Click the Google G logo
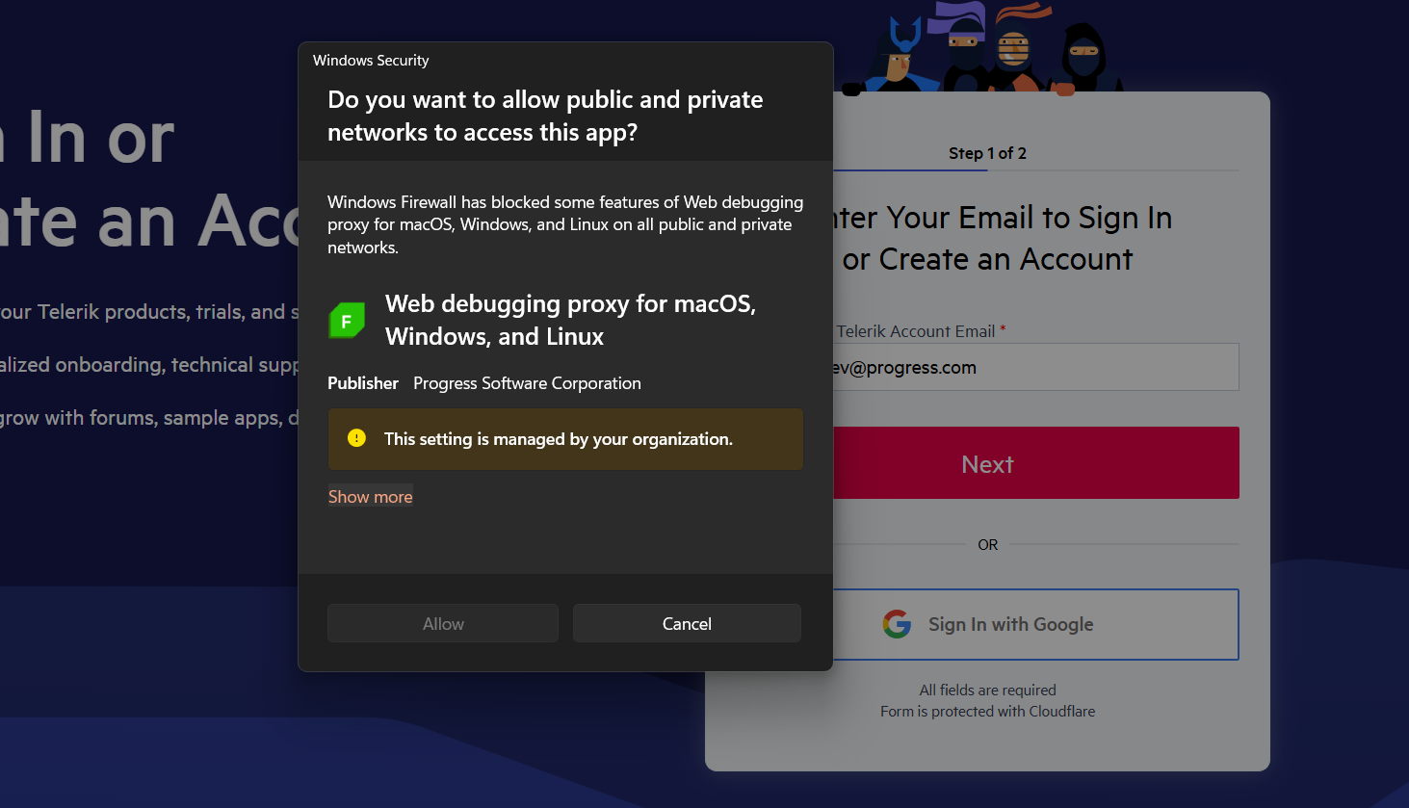This screenshot has width=1409, height=808. (897, 624)
